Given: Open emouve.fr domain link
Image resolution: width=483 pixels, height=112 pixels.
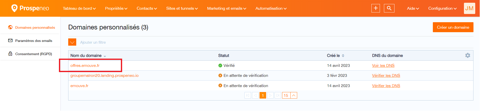Looking at the screenshot, I should [x=79, y=86].
